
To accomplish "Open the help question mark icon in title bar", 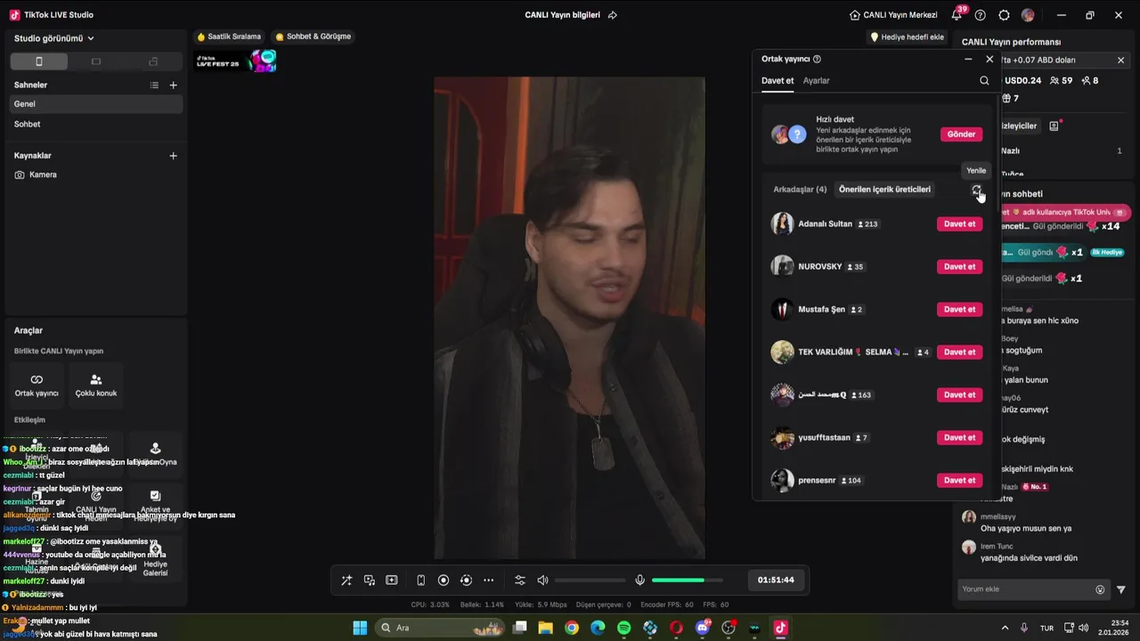I will point(981,15).
